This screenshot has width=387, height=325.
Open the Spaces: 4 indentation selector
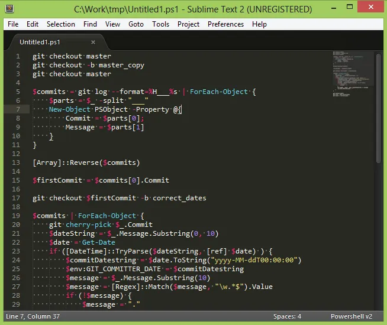(287, 316)
